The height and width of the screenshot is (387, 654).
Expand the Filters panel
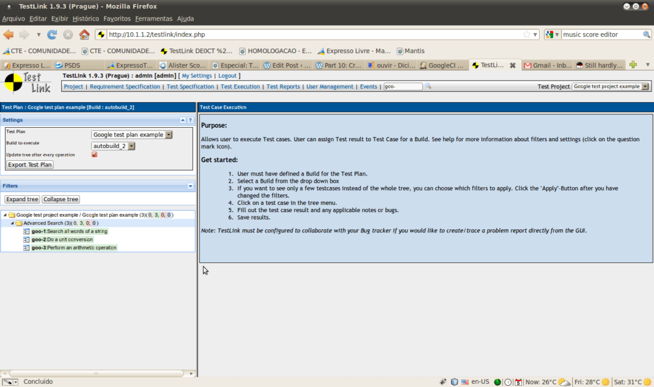click(x=190, y=186)
